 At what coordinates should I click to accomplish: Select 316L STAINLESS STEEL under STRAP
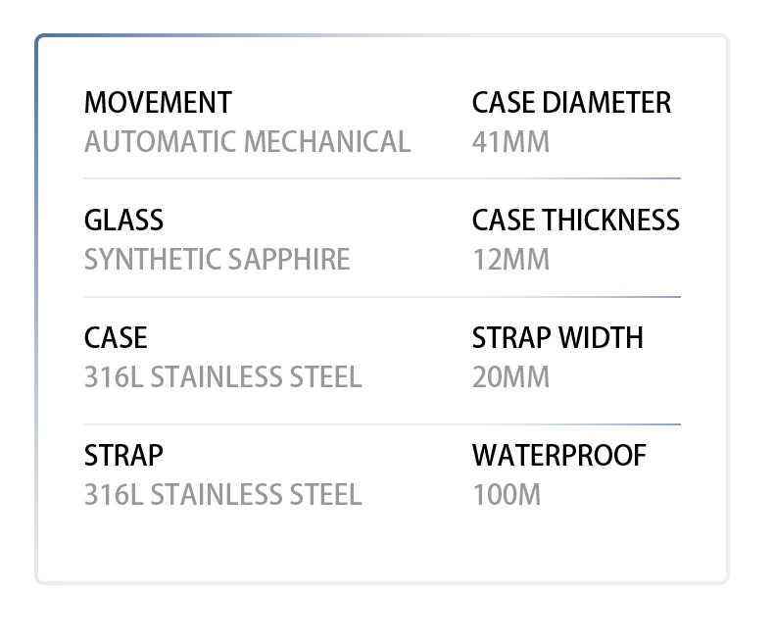(x=222, y=495)
